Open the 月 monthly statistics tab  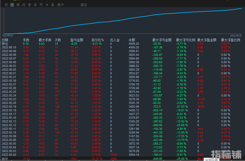[x=24, y=5]
